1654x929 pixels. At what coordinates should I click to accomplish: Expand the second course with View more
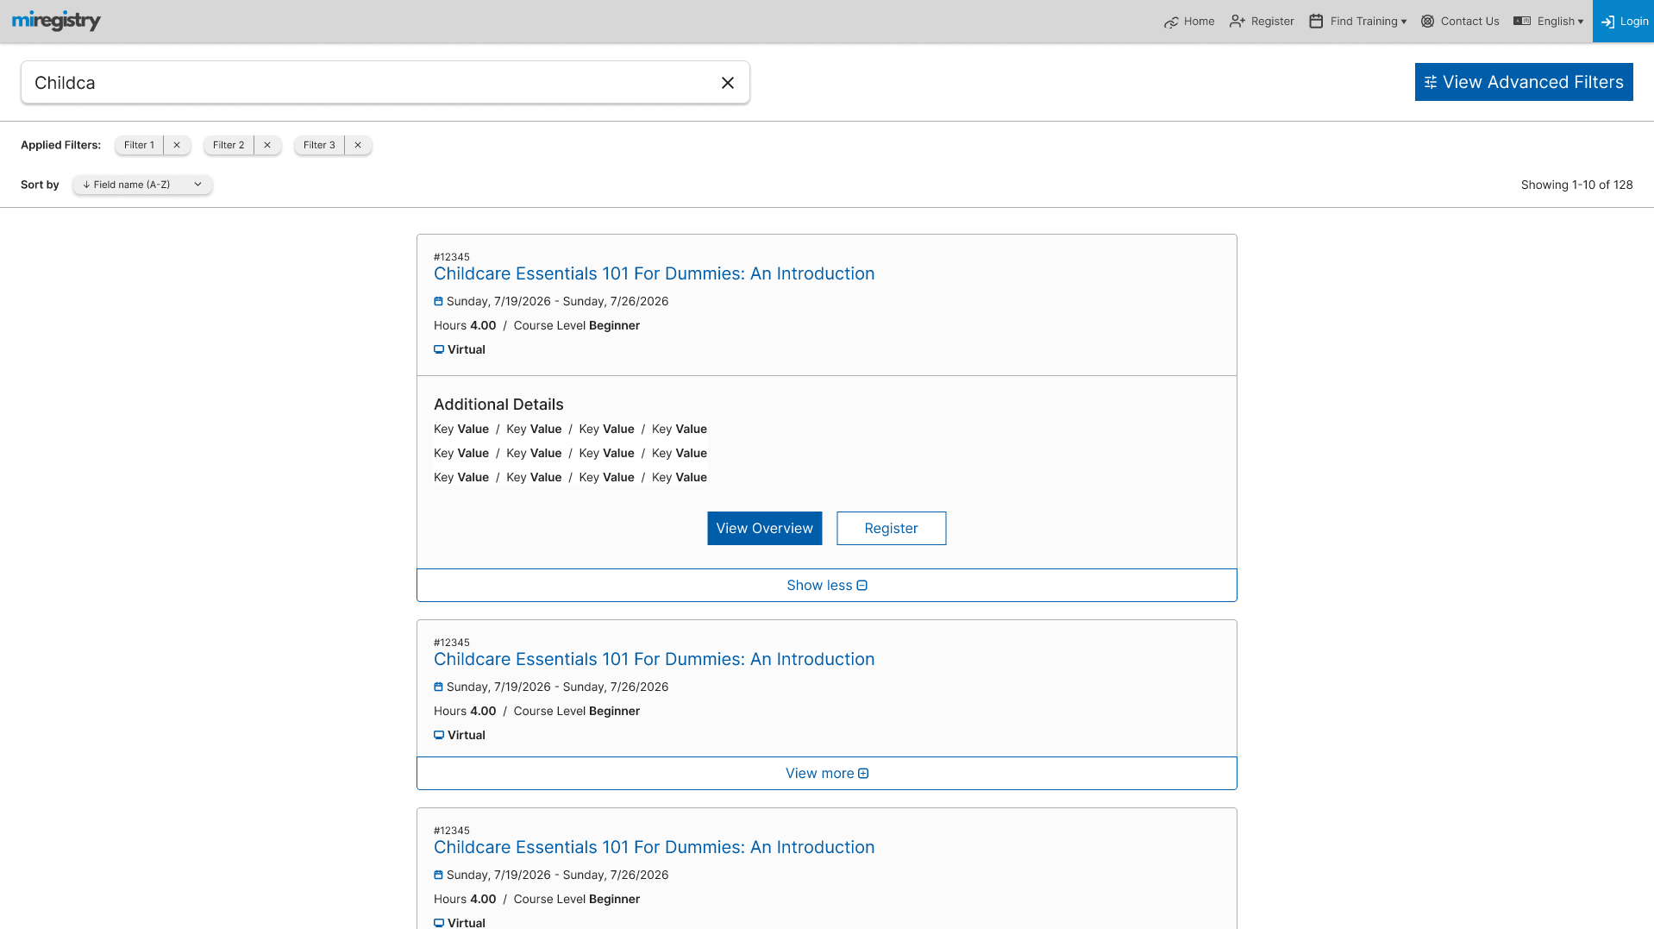[825, 773]
